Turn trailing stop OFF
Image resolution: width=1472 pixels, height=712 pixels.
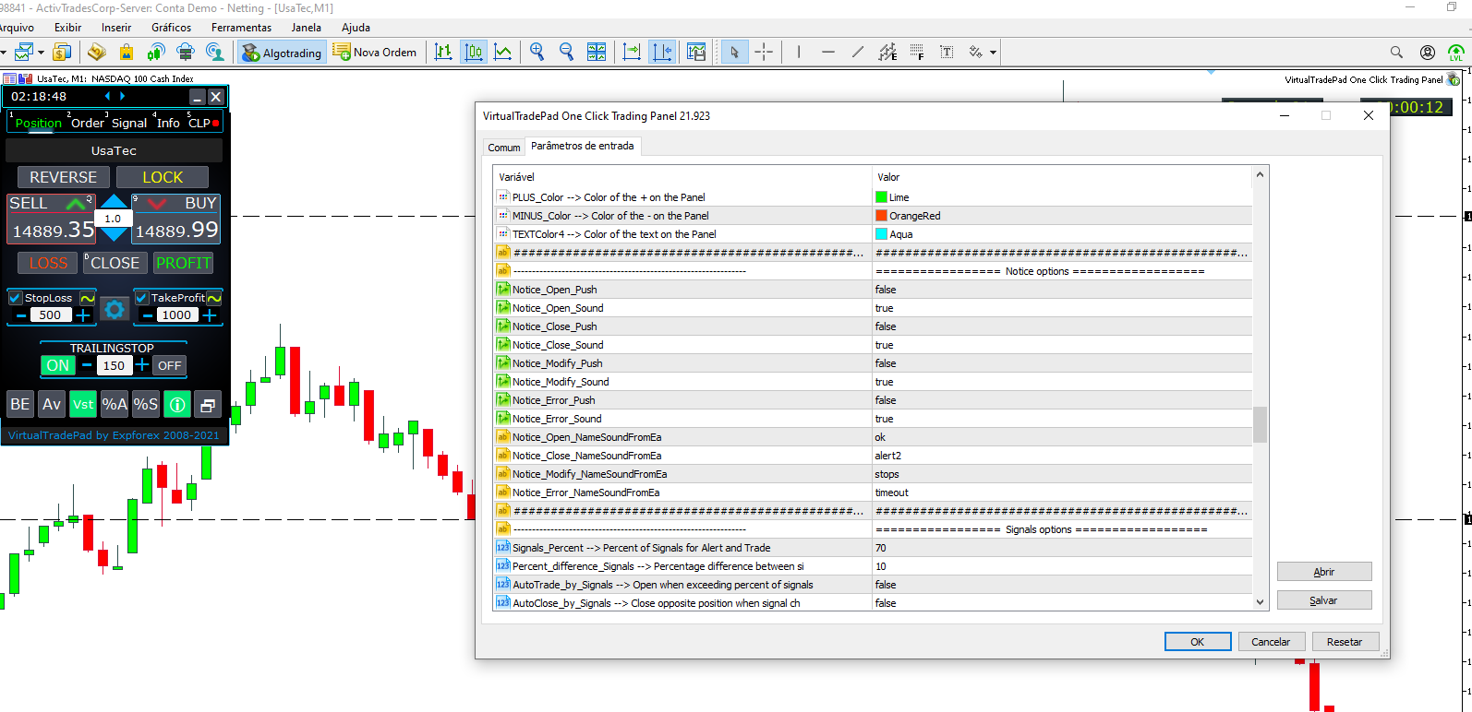170,365
